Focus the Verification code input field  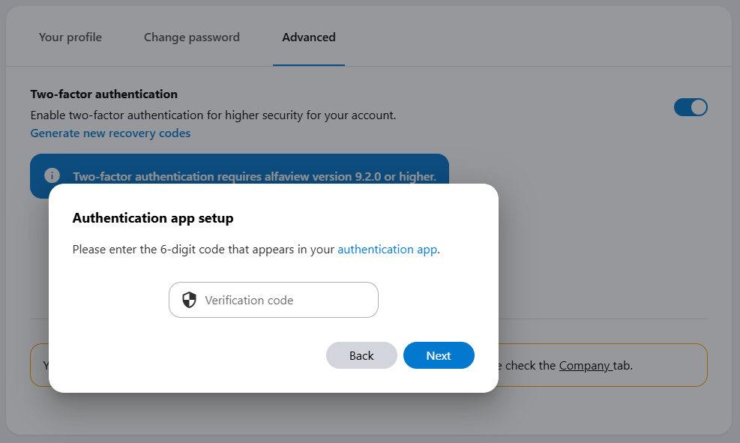pos(285,300)
